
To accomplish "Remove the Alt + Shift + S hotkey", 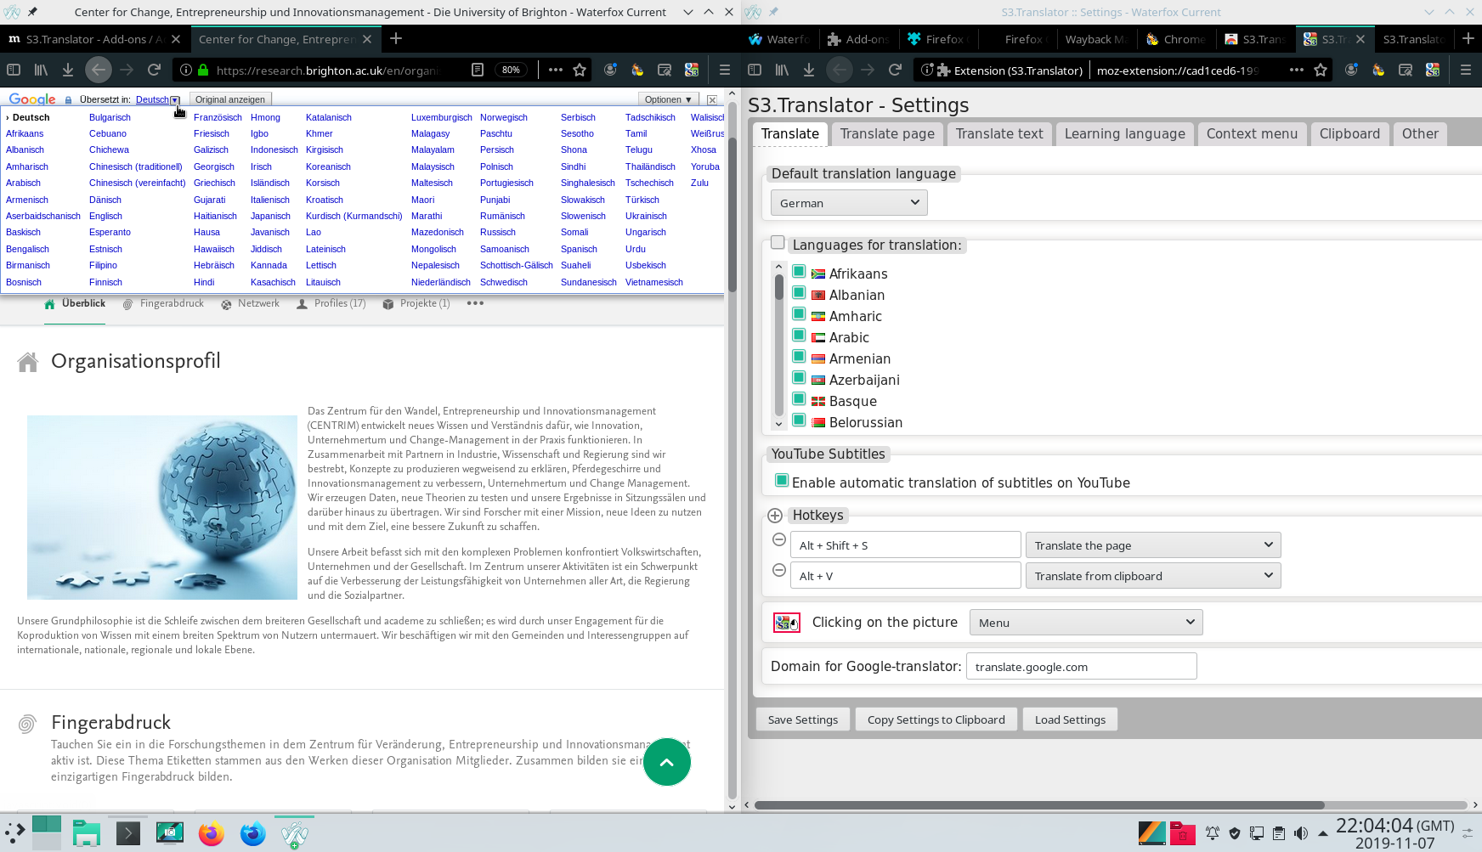I will [779, 539].
